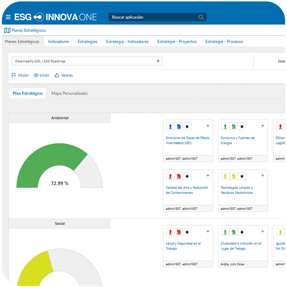Click green knight icon in Consumo y Fuentes card
Image resolution: width=287 pixels, height=287 pixels.
pos(234,126)
